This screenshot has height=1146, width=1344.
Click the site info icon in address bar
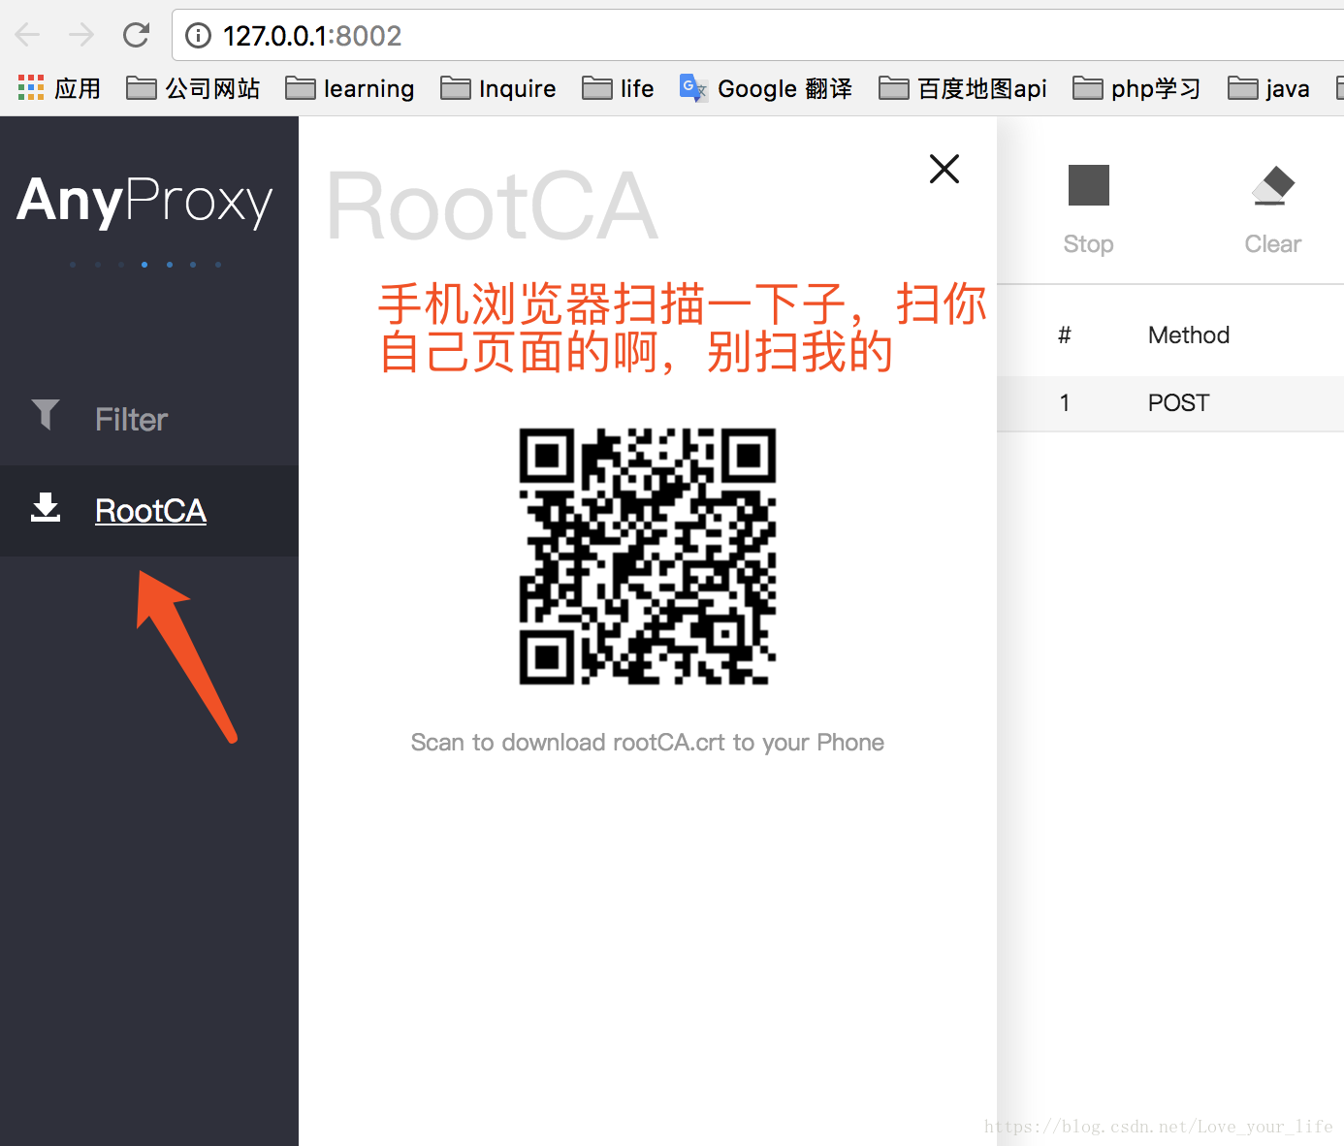point(198,36)
